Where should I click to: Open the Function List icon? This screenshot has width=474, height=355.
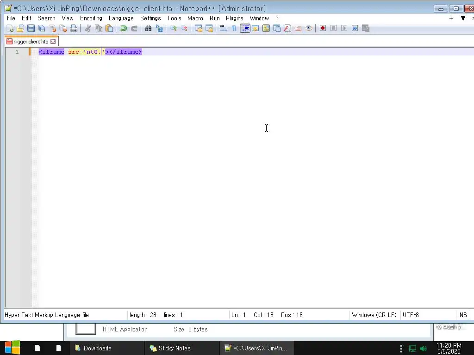point(287,28)
